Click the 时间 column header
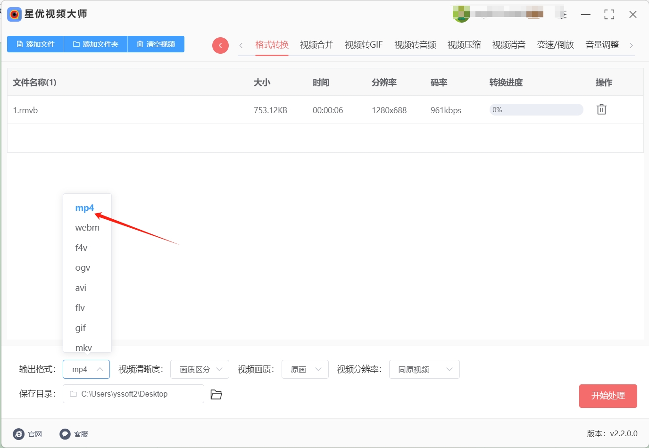Image resolution: width=649 pixels, height=448 pixels. [x=321, y=83]
